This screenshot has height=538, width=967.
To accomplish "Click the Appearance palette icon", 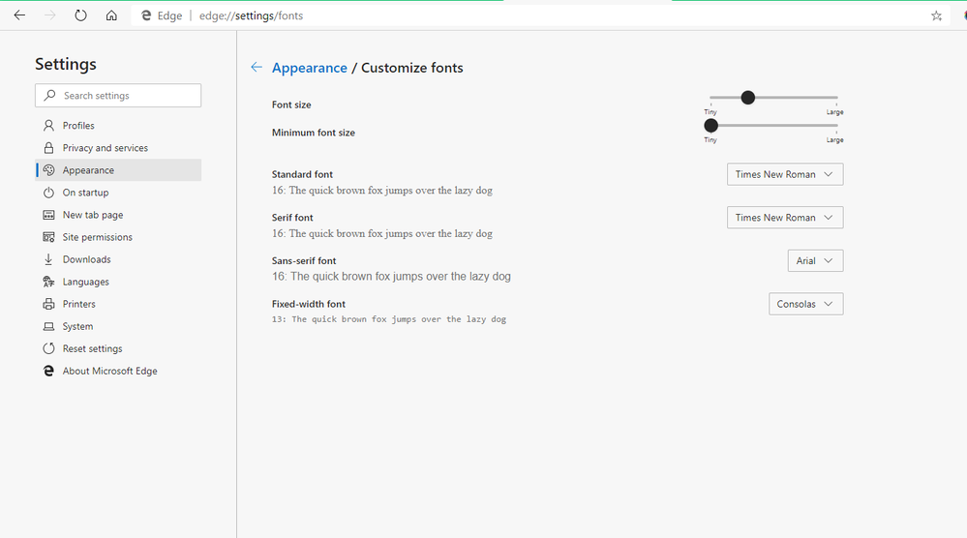I will (48, 170).
